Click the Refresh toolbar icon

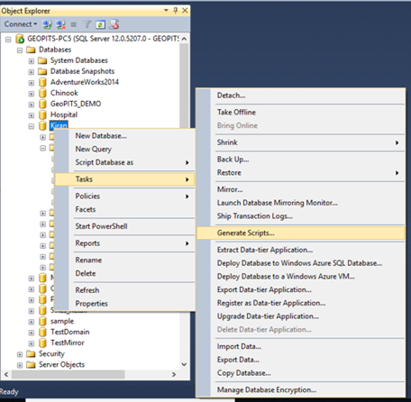pyautogui.click(x=100, y=24)
